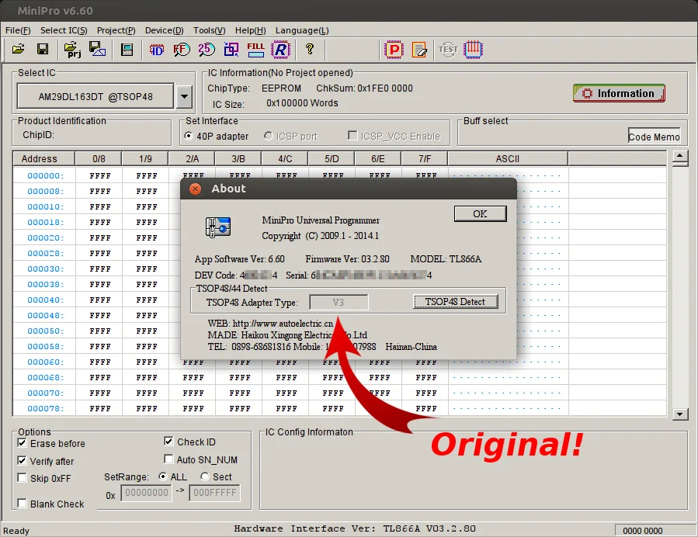Screen dimensions: 698x537
Task: Select the ALL range radio button
Action: [163, 476]
